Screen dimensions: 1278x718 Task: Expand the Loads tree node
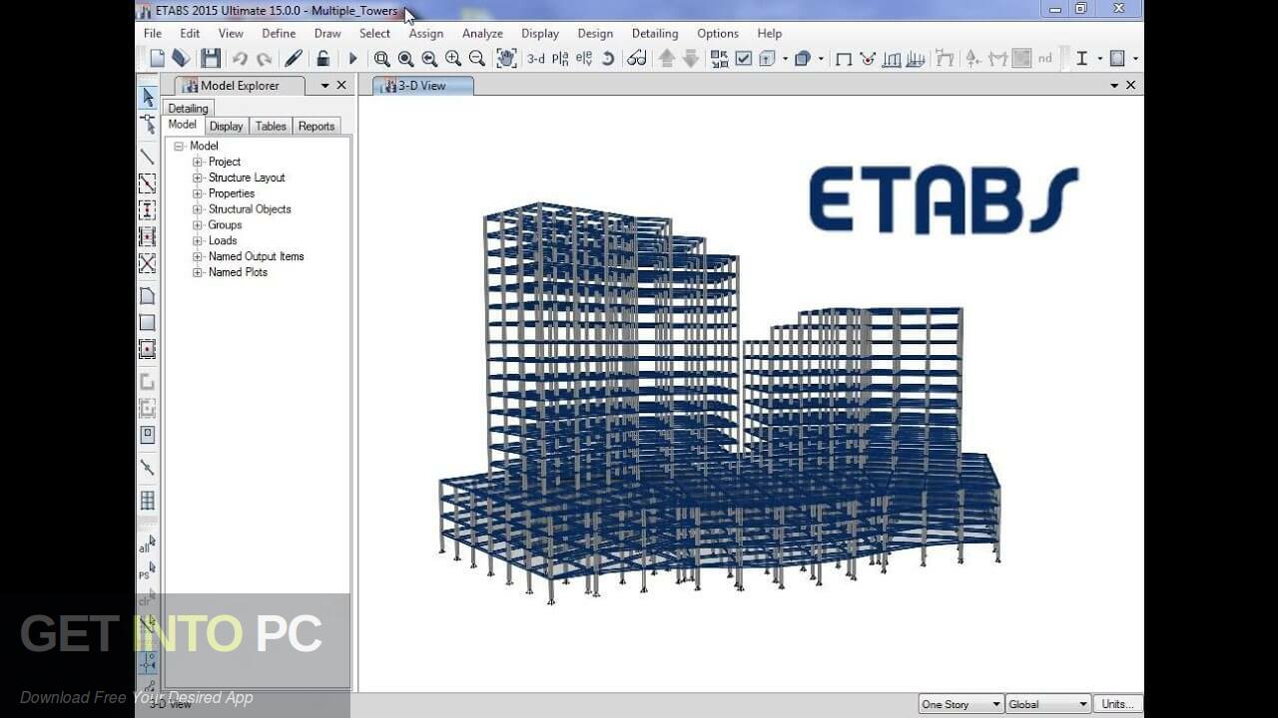(x=198, y=240)
